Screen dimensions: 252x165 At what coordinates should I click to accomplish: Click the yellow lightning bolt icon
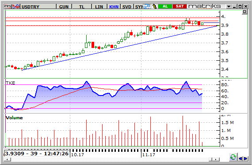[x=154, y=7]
